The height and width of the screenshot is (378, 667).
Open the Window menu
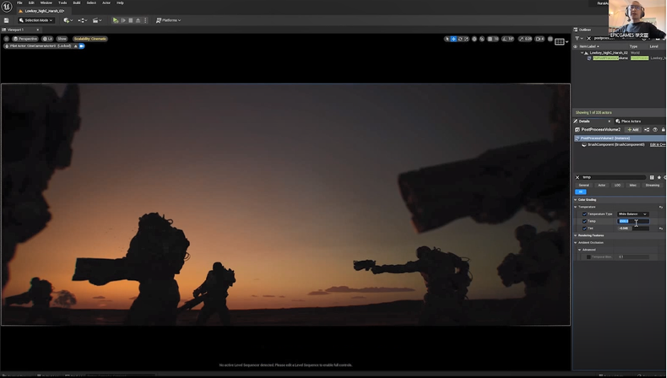coord(46,2)
